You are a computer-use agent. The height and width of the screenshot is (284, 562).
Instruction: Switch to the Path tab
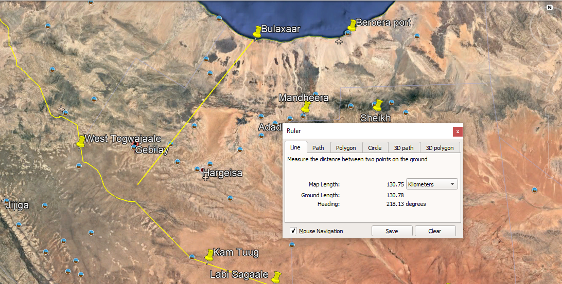pos(318,148)
